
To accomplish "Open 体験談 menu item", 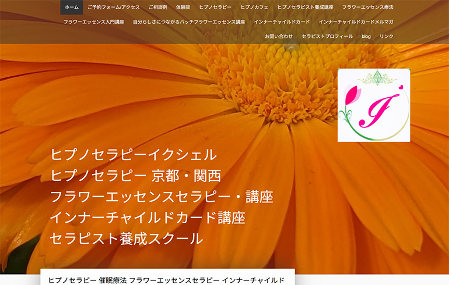I will click(183, 7).
